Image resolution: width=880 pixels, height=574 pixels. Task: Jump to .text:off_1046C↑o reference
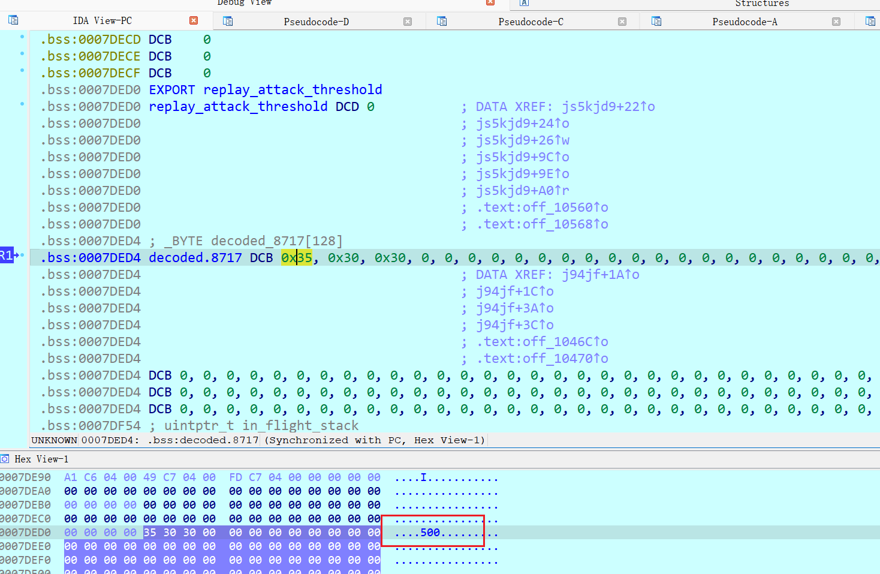(542, 342)
